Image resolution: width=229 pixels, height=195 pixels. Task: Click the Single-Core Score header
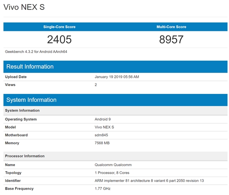(x=59, y=27)
